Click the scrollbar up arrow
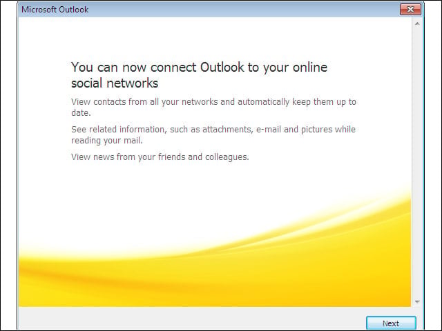442x331 pixels. coord(417,24)
